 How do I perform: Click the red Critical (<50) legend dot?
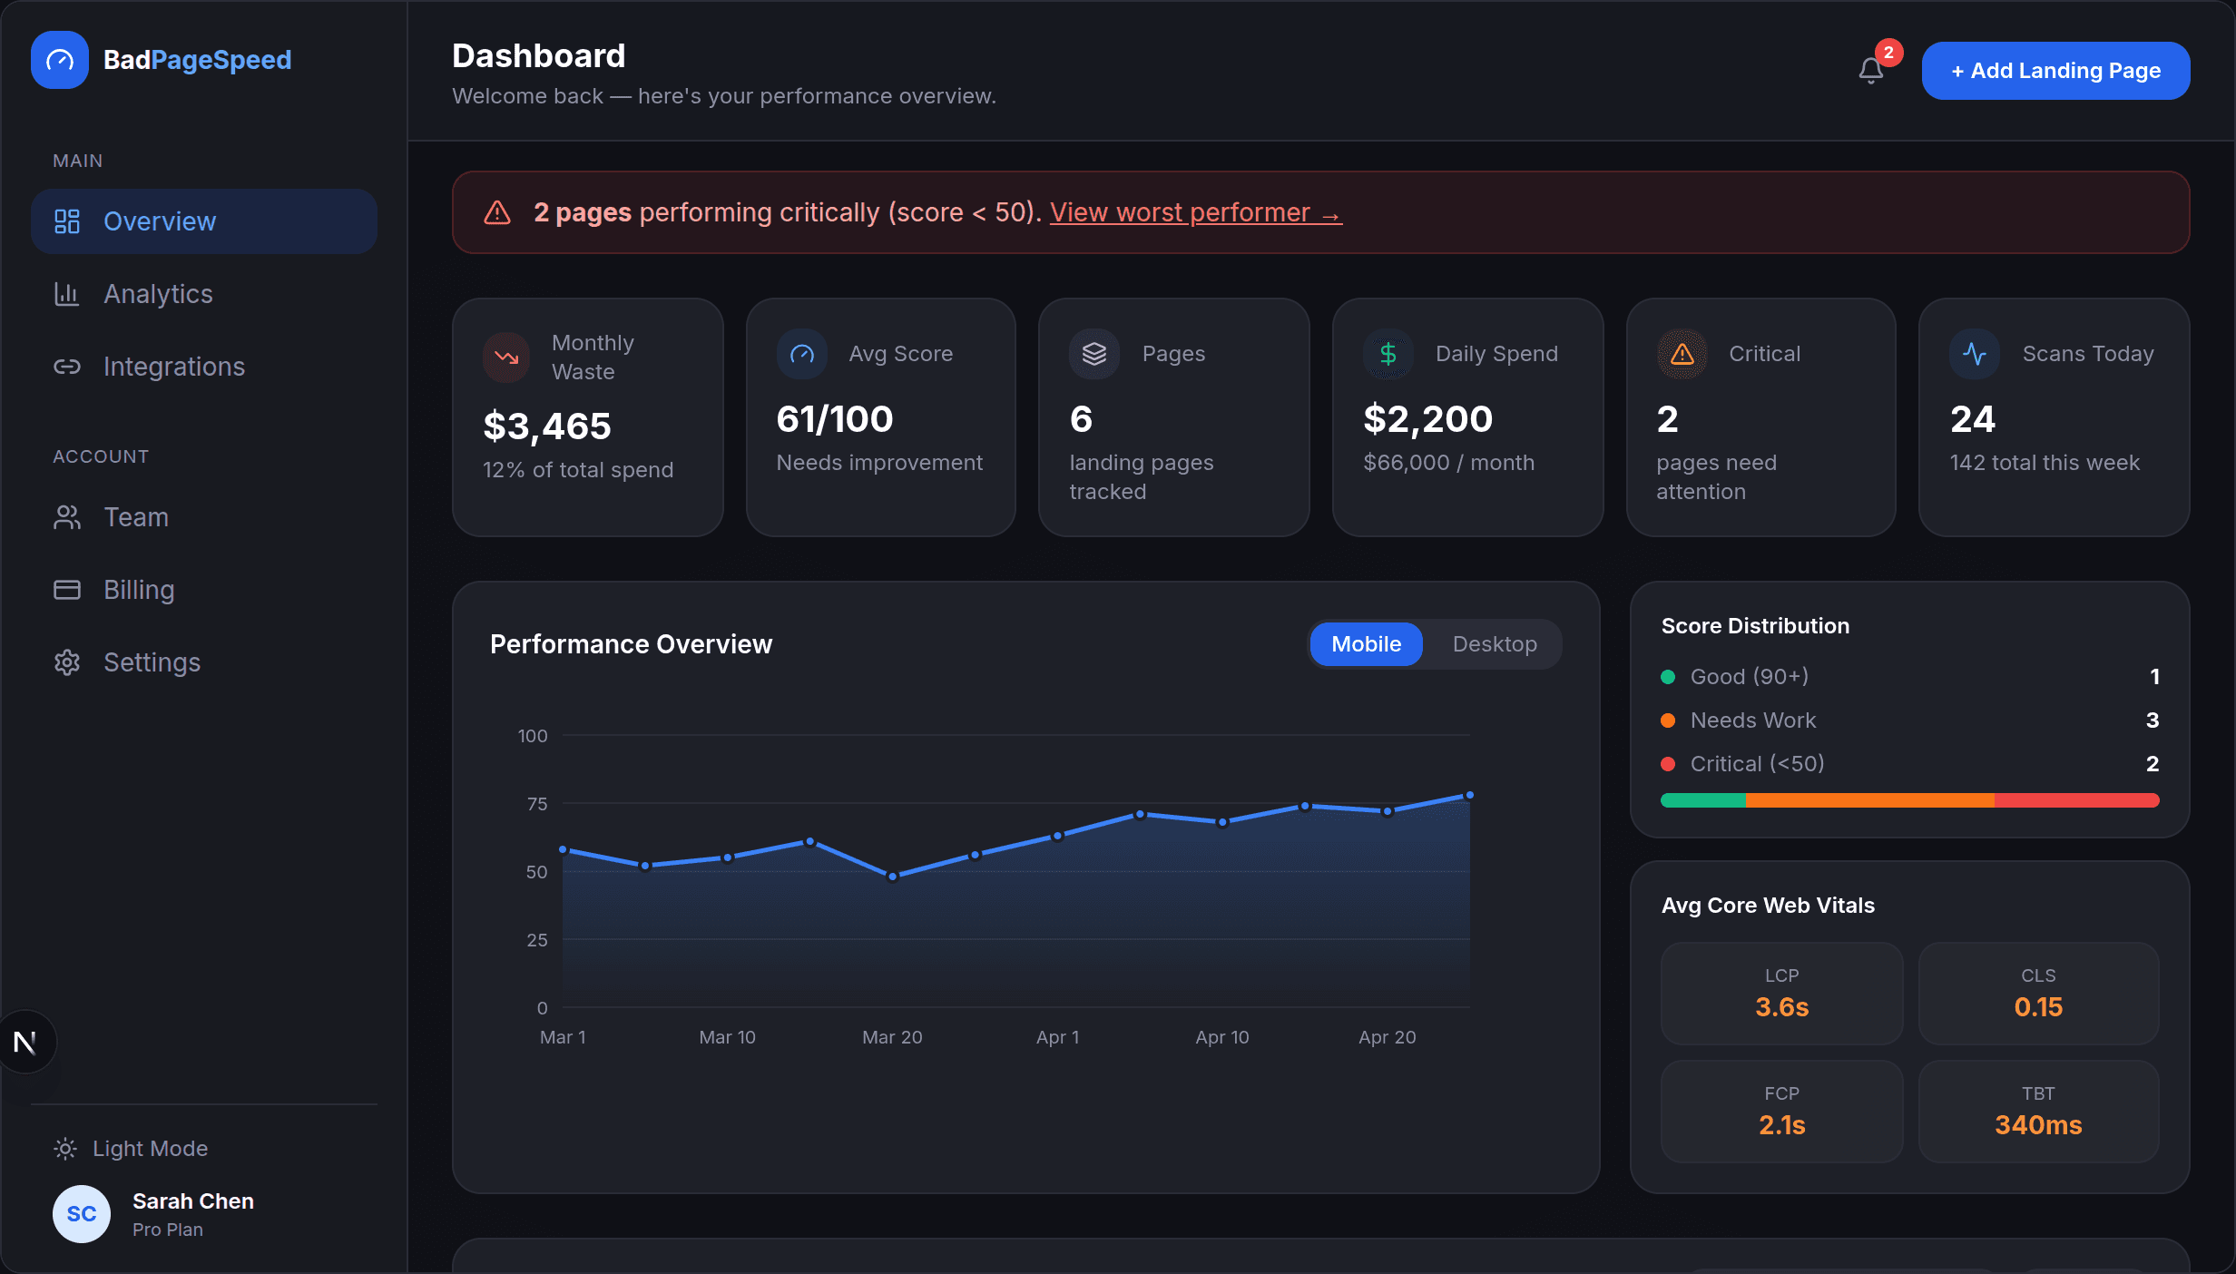(1668, 764)
